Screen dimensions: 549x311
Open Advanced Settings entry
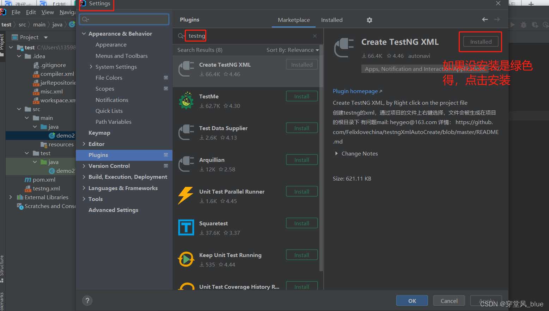click(x=113, y=210)
